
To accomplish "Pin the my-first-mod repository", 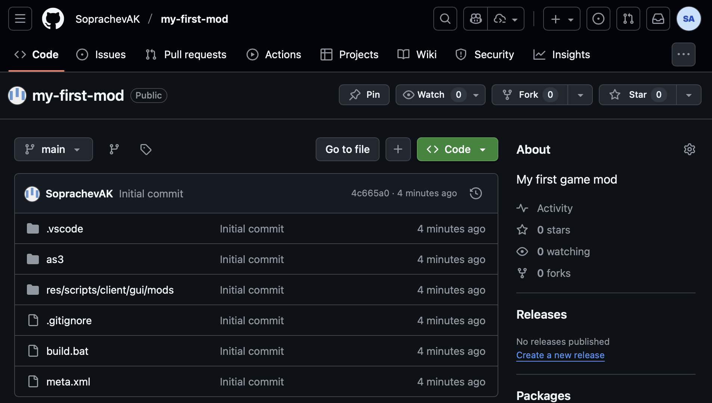I will 364,95.
